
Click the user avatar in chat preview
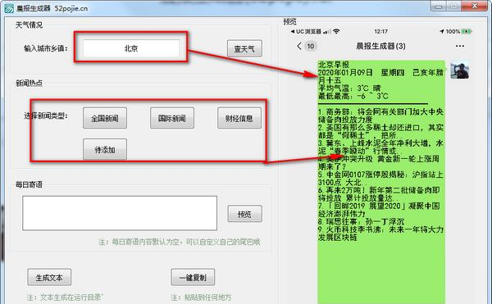460,70
